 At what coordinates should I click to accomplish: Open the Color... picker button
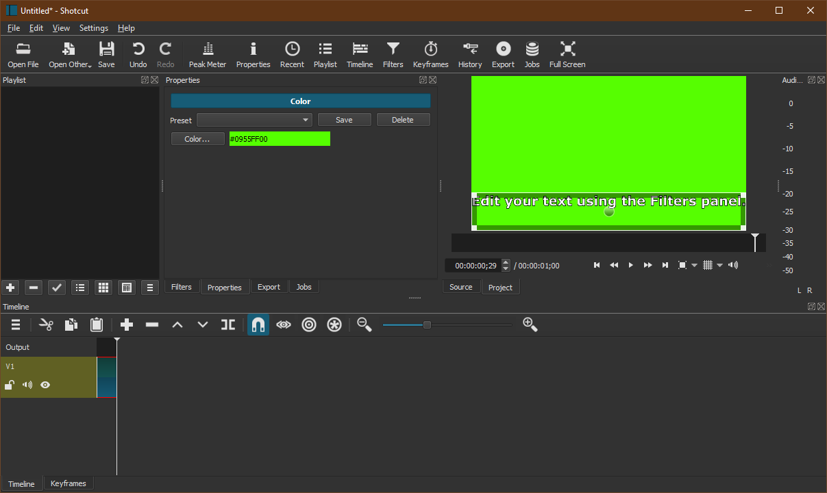[197, 139]
